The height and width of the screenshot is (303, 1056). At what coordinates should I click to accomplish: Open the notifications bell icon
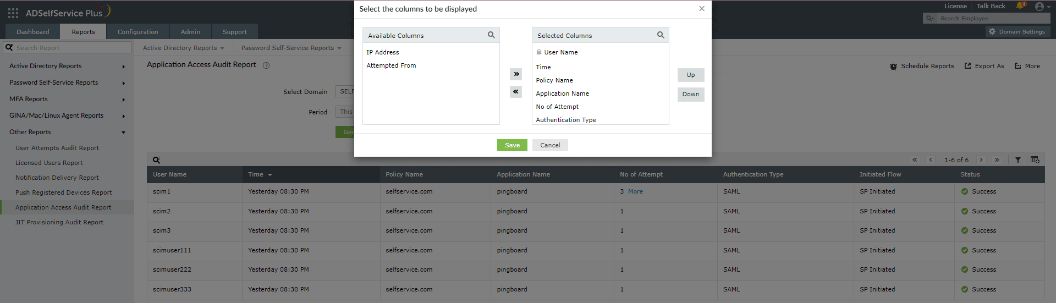1020,6
